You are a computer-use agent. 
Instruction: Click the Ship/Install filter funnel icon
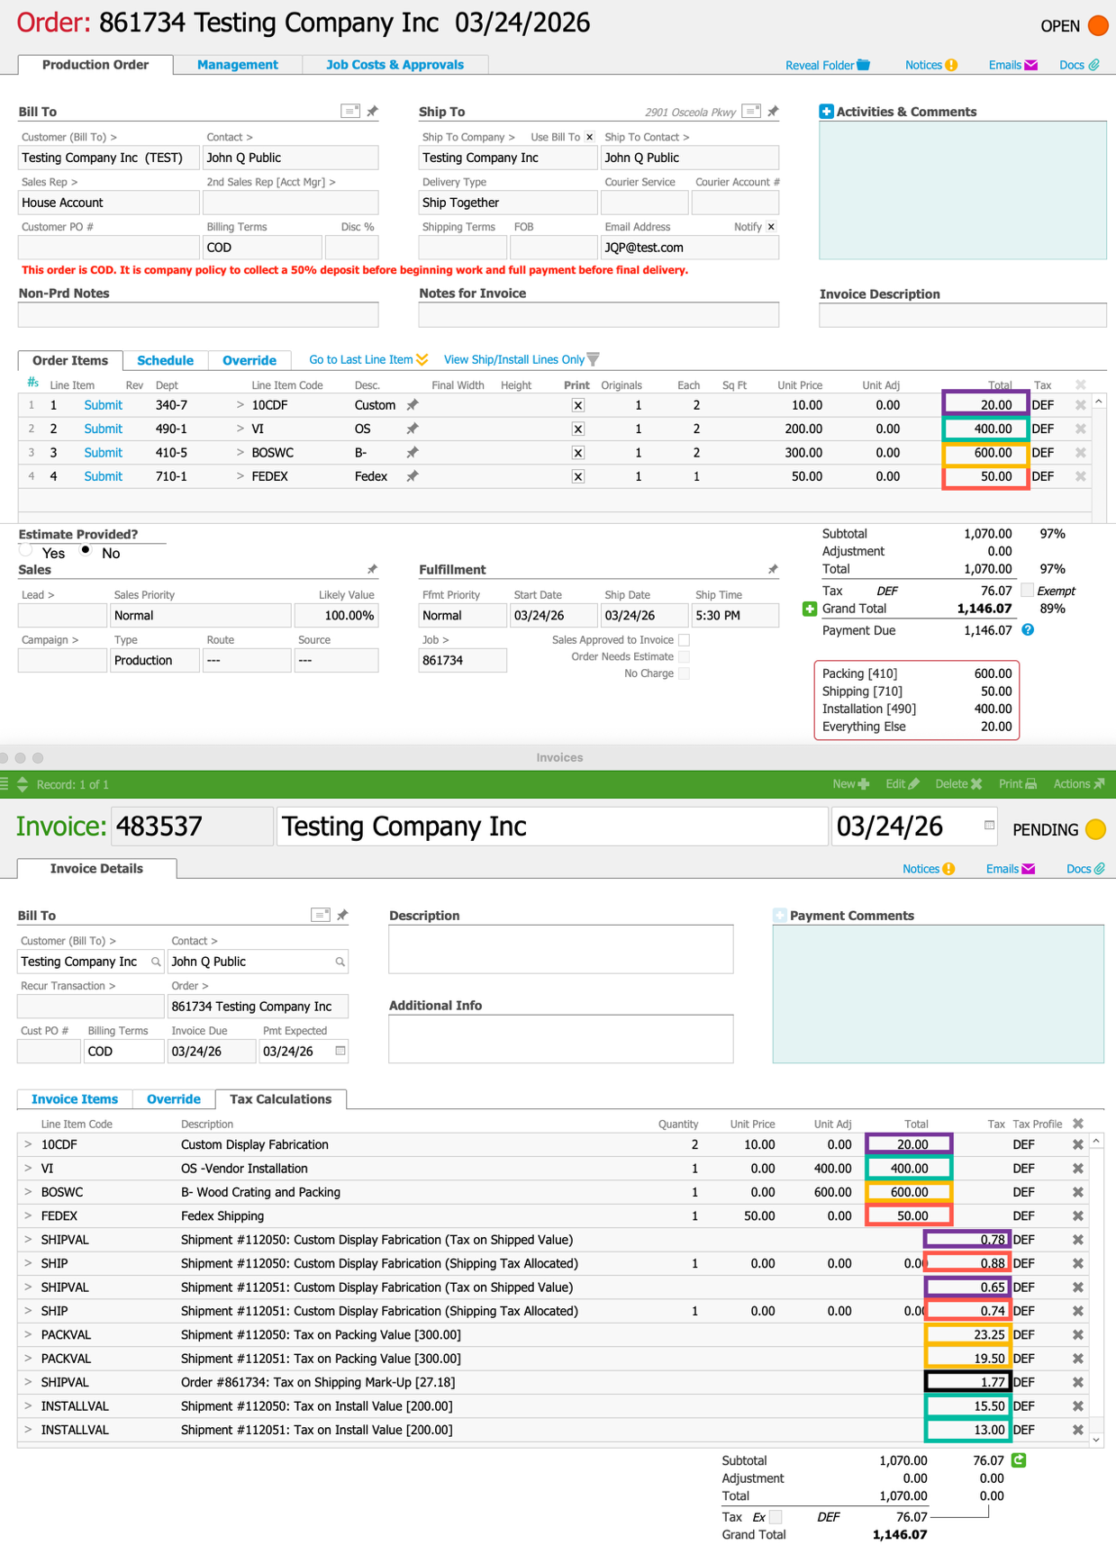coord(593,359)
